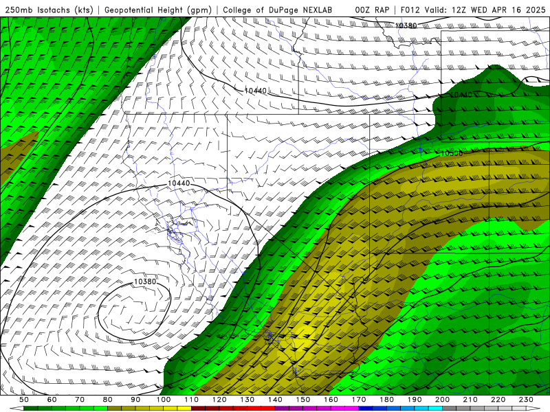Click the 10440 label on the large oval contour
This screenshot has width=550, height=412.
click(x=179, y=183)
